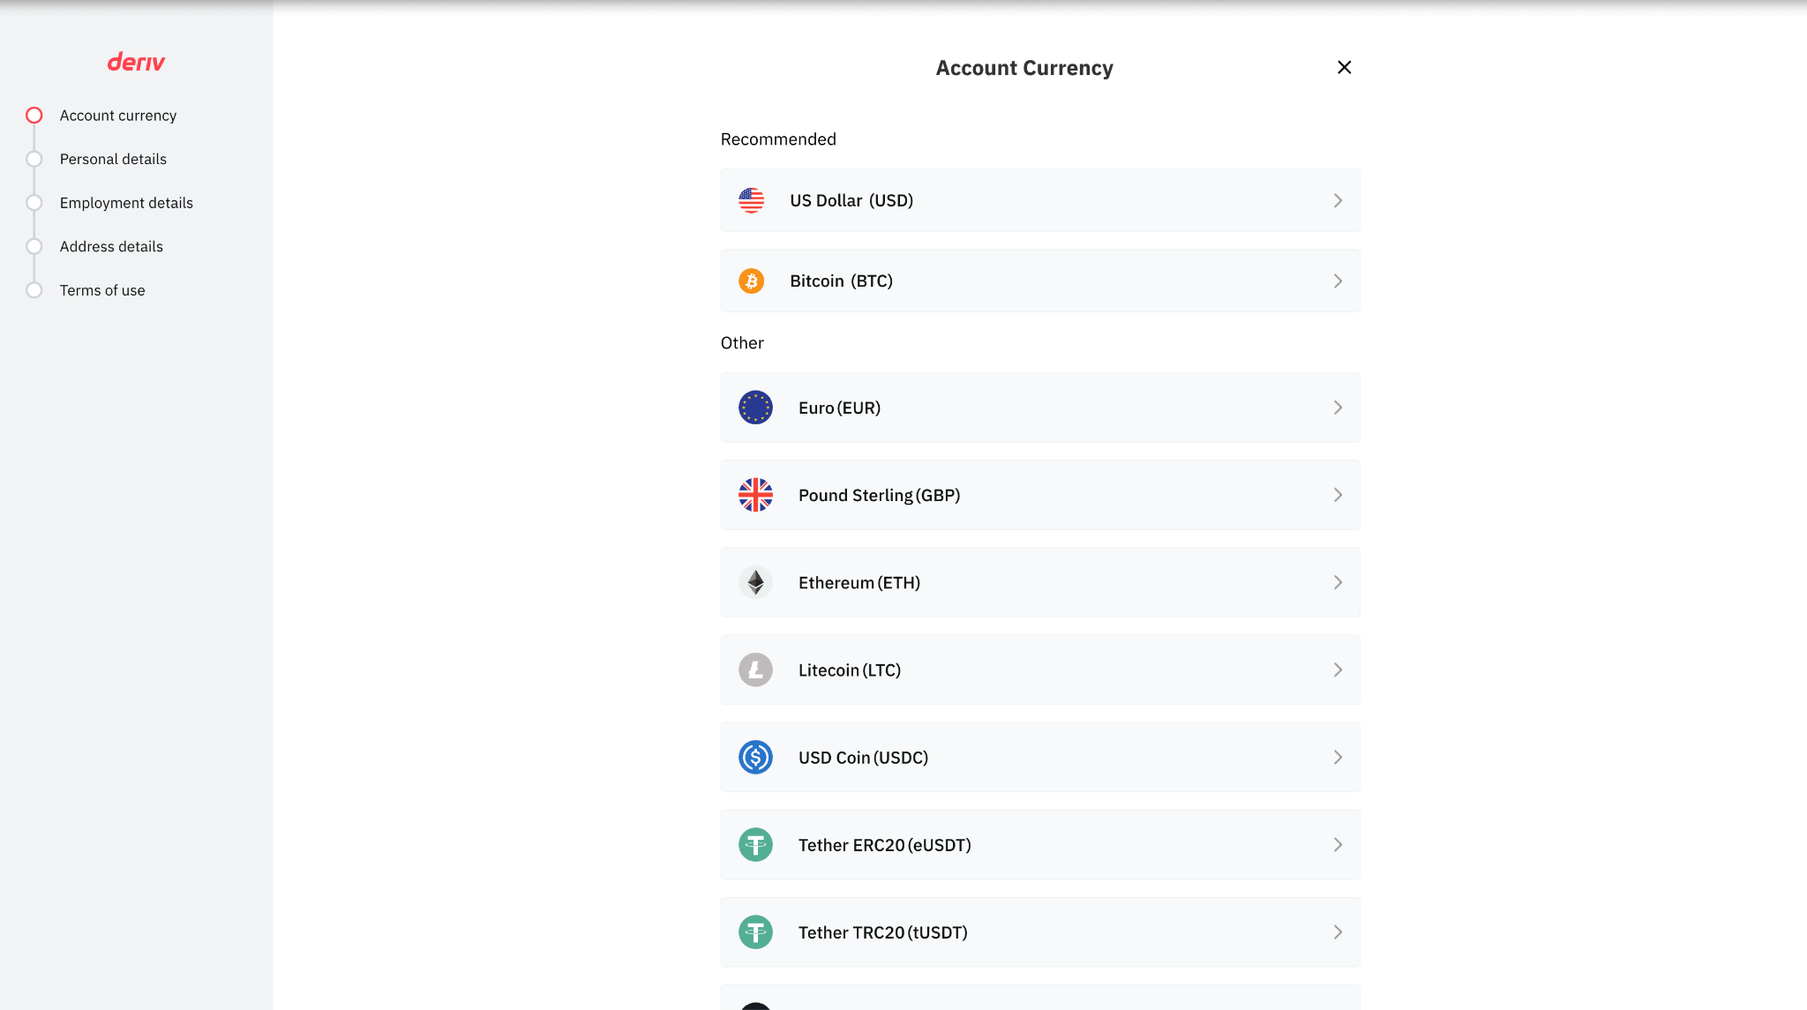Open the Ethereum row chevron
Image resolution: width=1807 pixels, height=1010 pixels.
click(1338, 582)
